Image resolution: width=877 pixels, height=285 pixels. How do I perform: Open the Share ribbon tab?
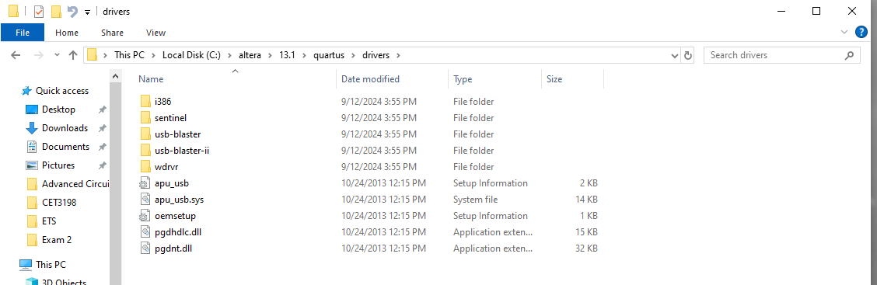[113, 33]
